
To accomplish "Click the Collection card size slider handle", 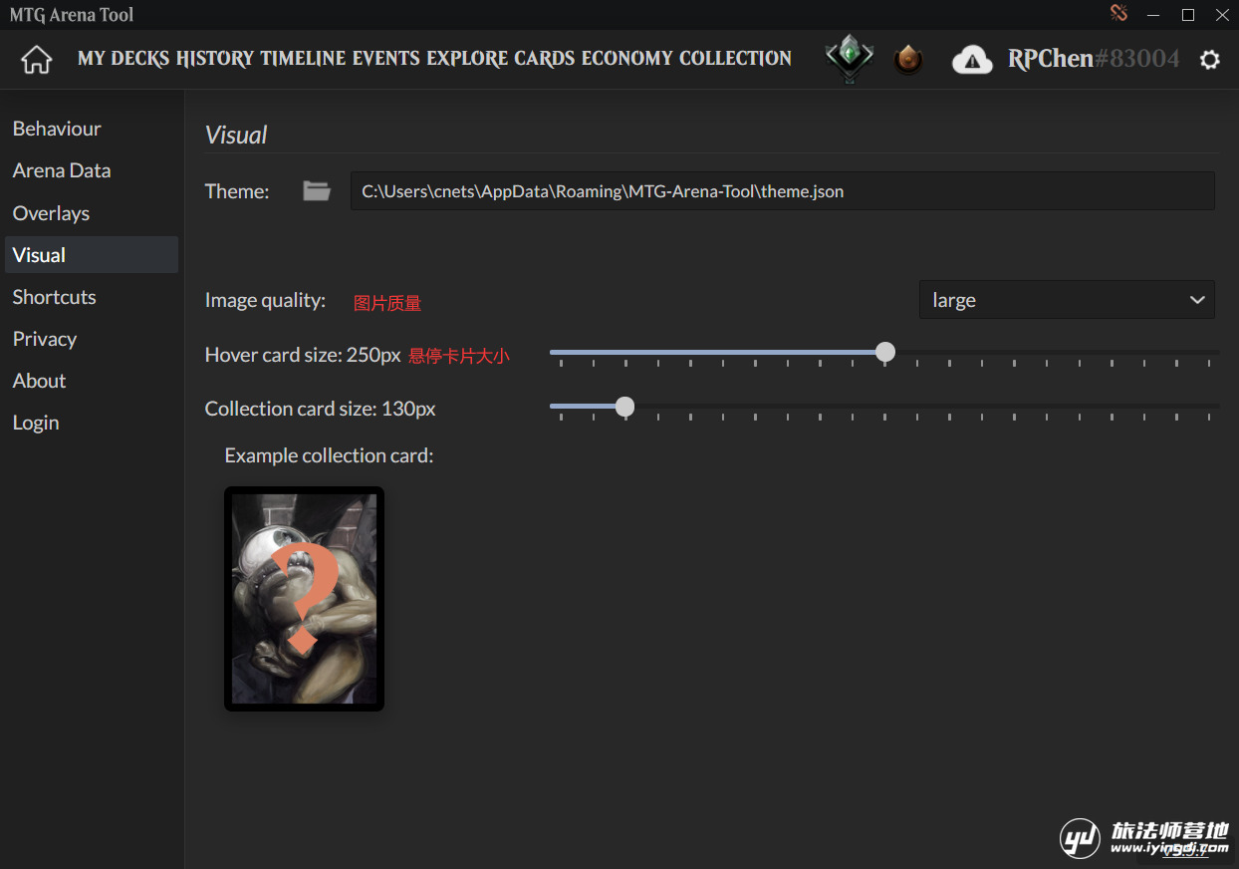I will 624,406.
